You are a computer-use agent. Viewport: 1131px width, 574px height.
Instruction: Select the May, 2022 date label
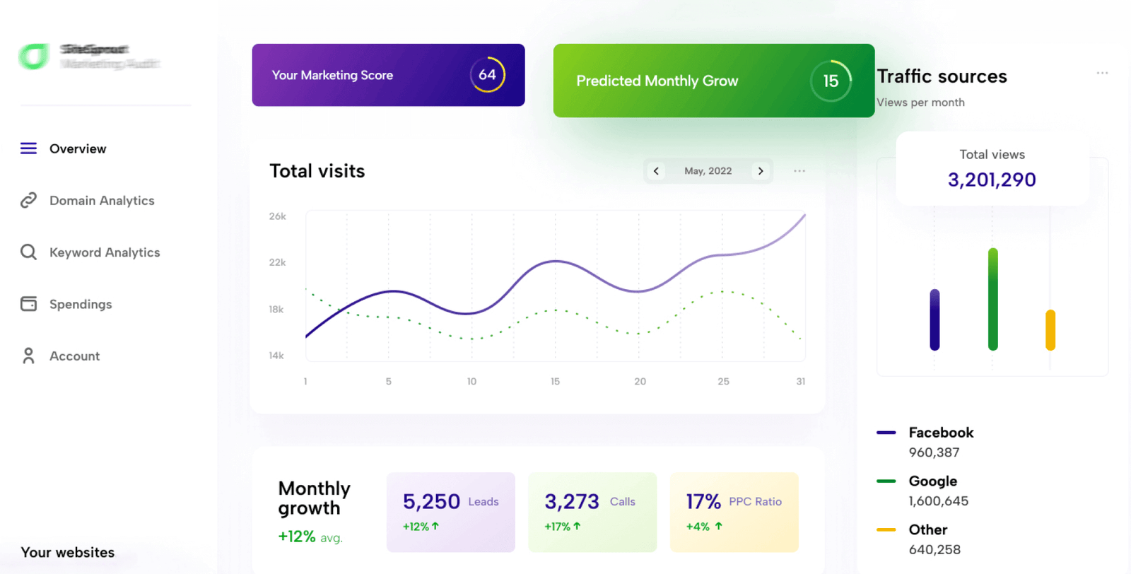point(708,171)
